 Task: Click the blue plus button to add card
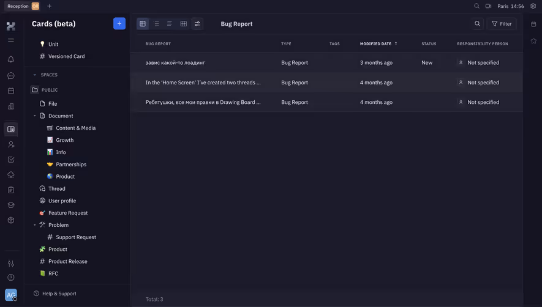[119, 23]
